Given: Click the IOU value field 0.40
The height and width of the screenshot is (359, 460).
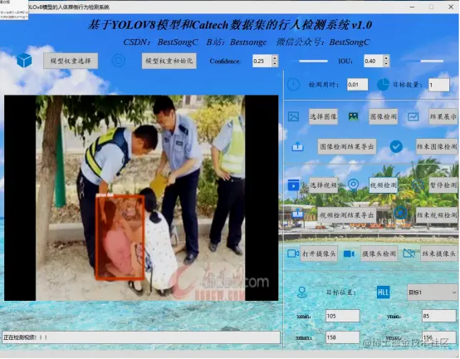Looking at the screenshot, I should (x=374, y=61).
